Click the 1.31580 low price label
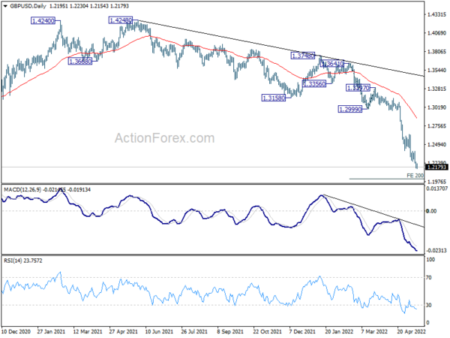This screenshot has height=338, width=450. (274, 98)
